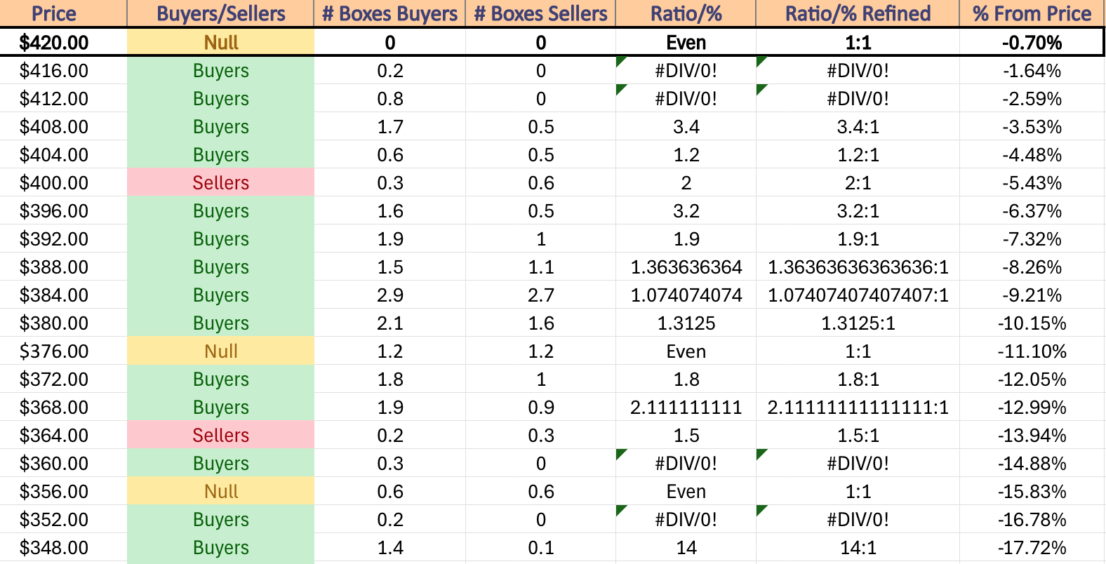1106x564 pixels.
Task: Select the -17.72% cell
Action: tap(1032, 548)
